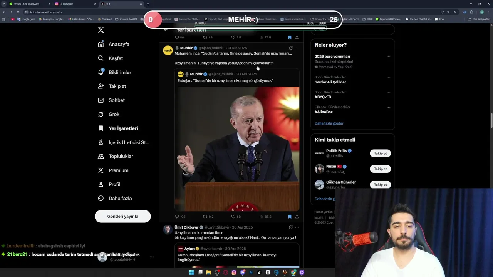Click the Premium X icon in the sidebar

click(x=101, y=170)
